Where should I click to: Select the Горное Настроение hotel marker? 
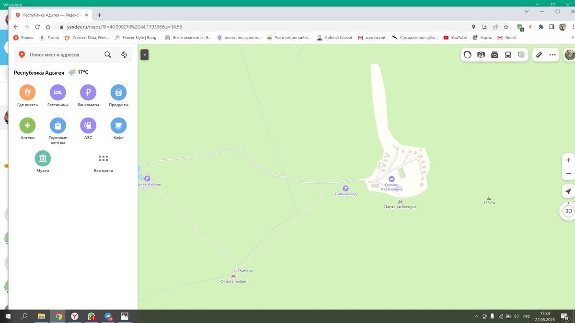(391, 179)
